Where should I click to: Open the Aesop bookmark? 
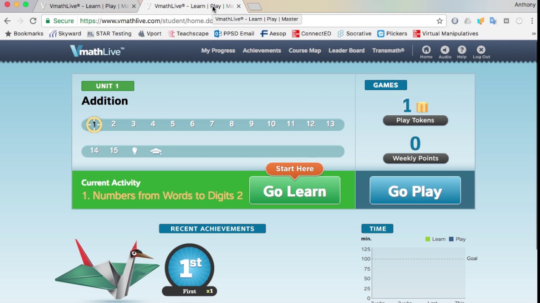[273, 34]
